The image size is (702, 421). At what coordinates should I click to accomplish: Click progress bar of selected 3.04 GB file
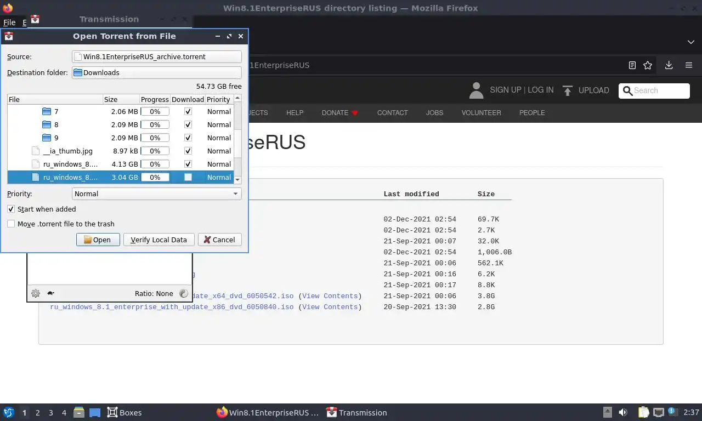click(x=155, y=177)
